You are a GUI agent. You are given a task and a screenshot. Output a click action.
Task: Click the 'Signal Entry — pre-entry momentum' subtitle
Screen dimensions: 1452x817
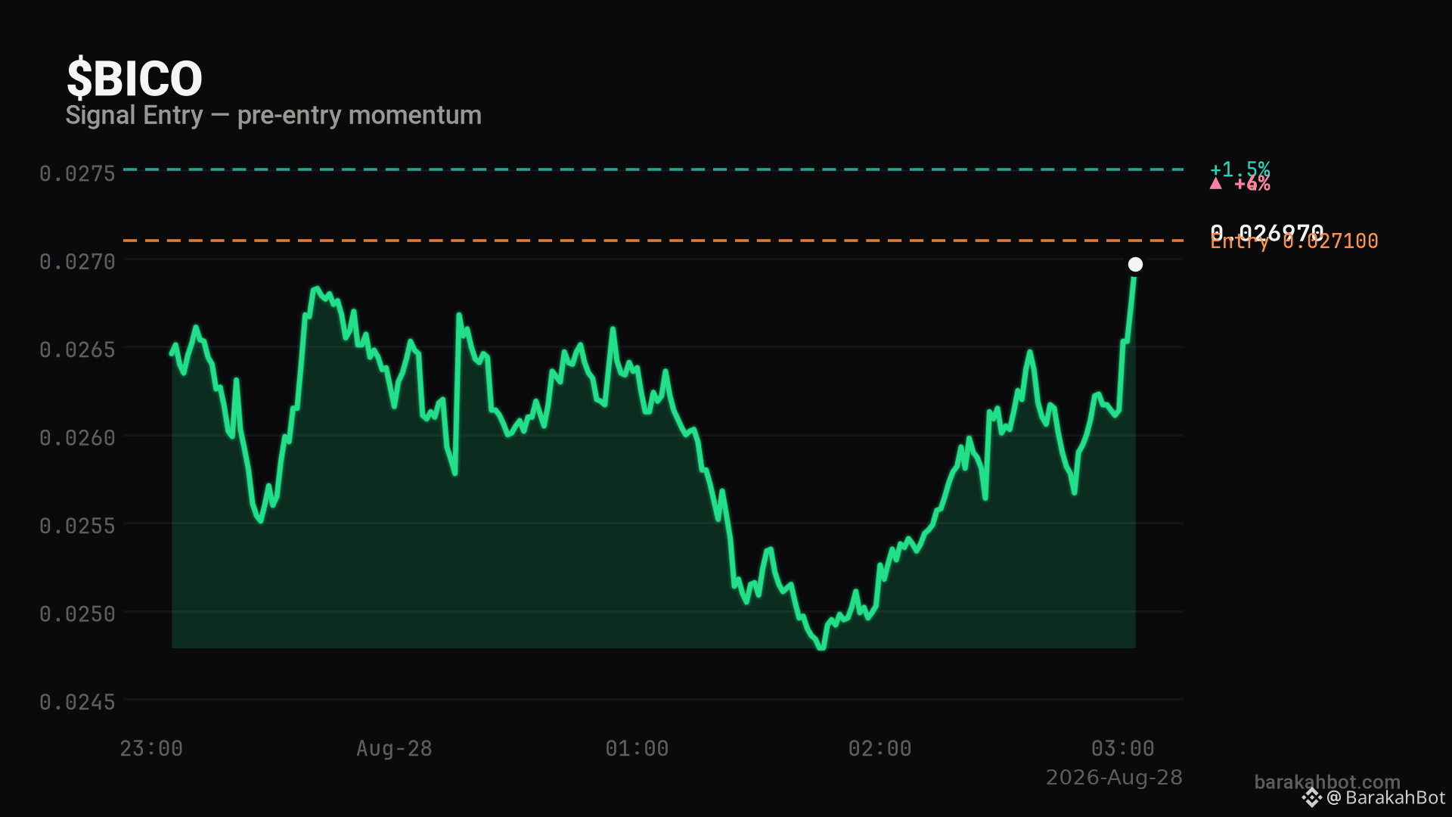pos(273,116)
